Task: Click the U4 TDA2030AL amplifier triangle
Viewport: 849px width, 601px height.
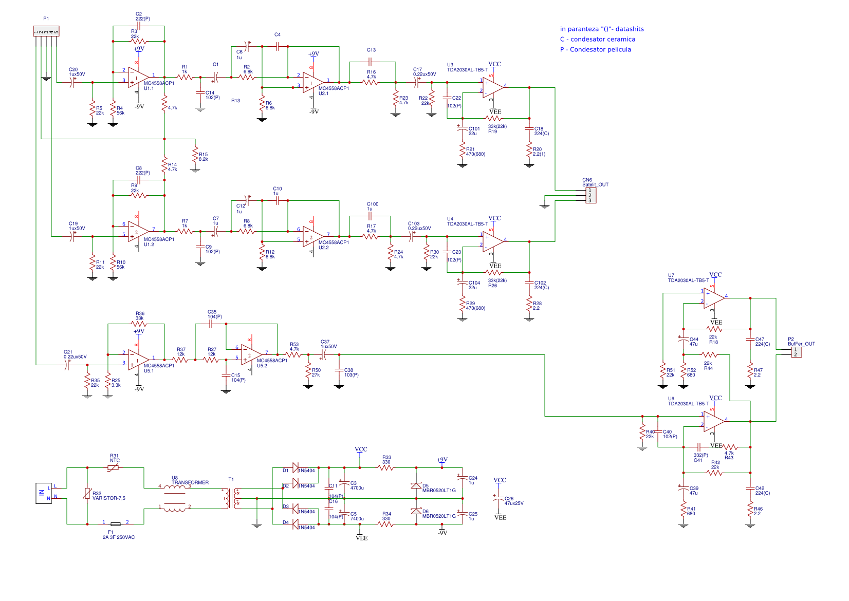Action: (x=492, y=241)
